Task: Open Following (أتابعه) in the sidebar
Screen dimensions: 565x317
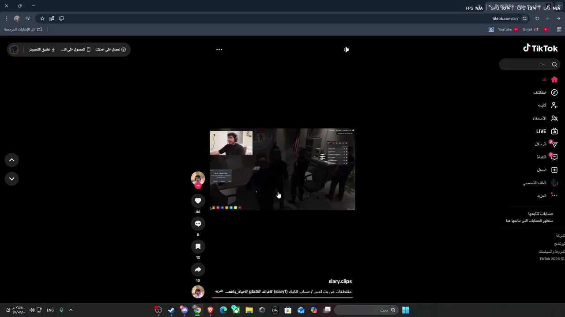Action: [x=547, y=105]
